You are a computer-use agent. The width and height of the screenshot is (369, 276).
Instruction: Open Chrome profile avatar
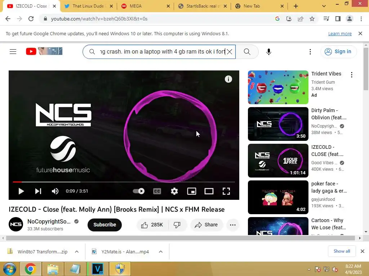350,19
